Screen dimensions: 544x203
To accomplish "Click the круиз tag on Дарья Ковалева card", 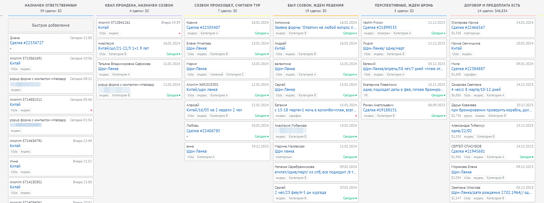I will 468,116.
